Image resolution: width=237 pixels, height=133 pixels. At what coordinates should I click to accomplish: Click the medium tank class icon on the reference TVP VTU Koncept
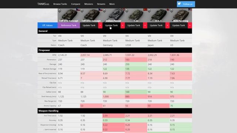[60, 10]
